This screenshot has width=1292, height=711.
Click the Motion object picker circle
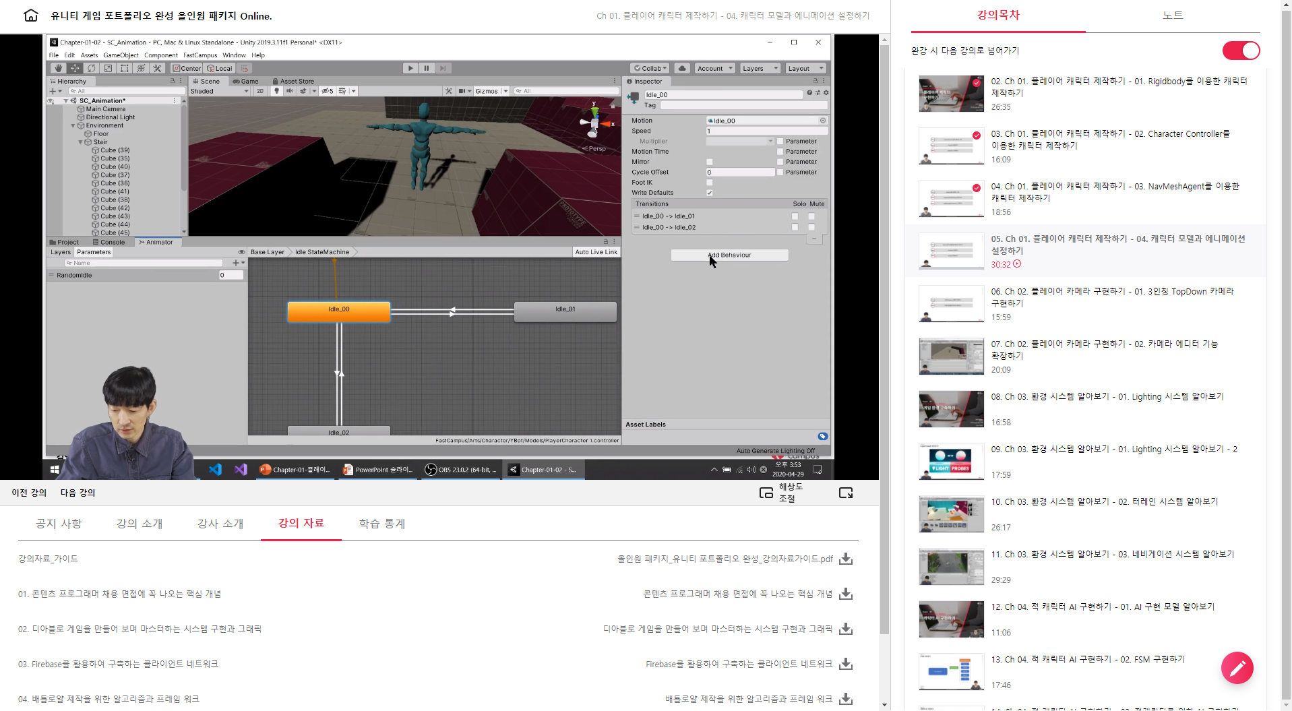(x=823, y=121)
